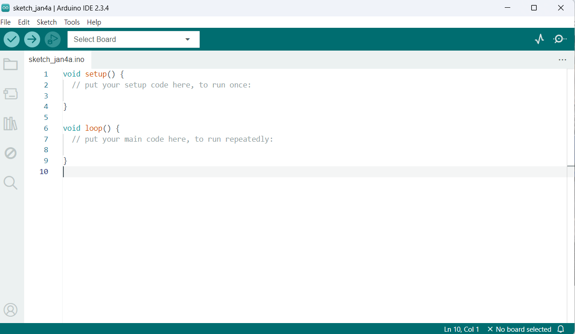This screenshot has width=575, height=334.
Task: Open the three-dots tab options menu
Action: click(562, 60)
